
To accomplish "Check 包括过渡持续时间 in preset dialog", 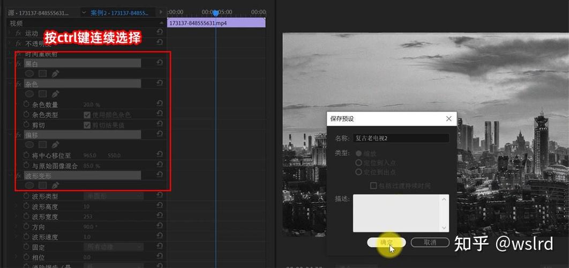I will (373, 185).
